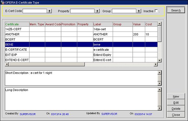Click into the Property filter input field
Image resolution: width=188 pixels, height=121 pixels.
tap(82, 11)
